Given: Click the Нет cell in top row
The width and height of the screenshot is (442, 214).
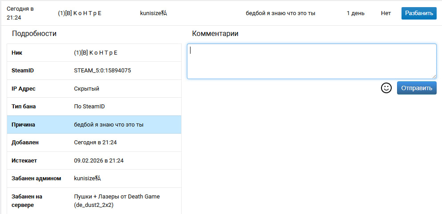Looking at the screenshot, I should pyautogui.click(x=385, y=13).
